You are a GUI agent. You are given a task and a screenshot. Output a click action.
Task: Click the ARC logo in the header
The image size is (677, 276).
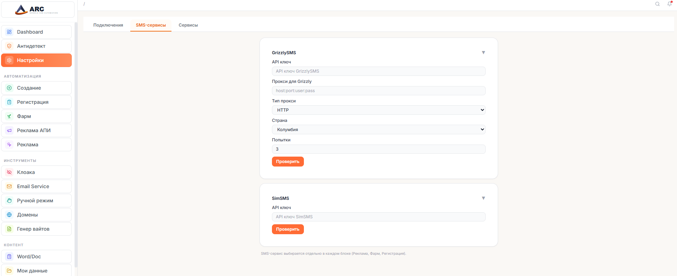[x=37, y=10]
